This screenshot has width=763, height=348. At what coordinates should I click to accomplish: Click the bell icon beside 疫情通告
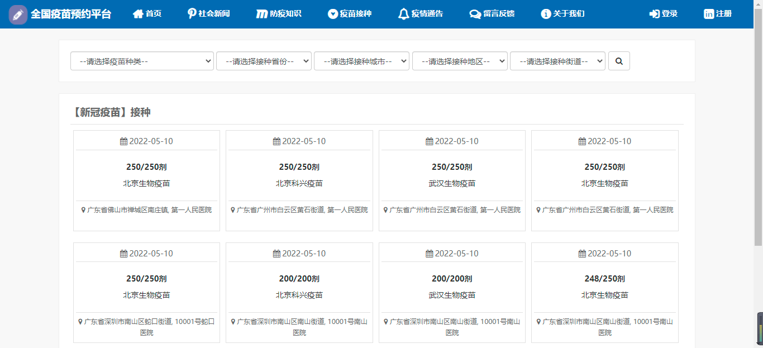[x=403, y=14]
